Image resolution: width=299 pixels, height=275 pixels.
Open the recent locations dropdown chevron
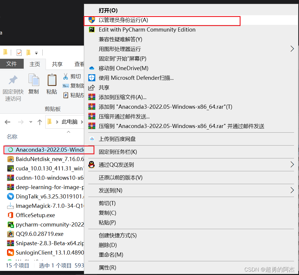31,122
